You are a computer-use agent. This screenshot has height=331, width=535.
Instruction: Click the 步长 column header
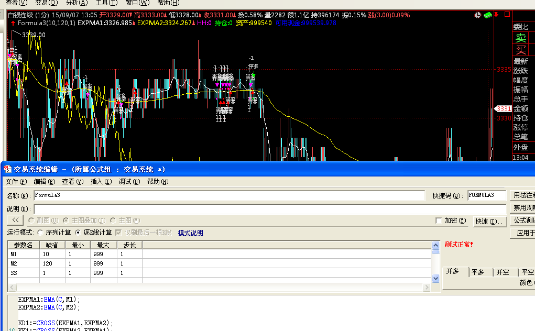point(129,245)
